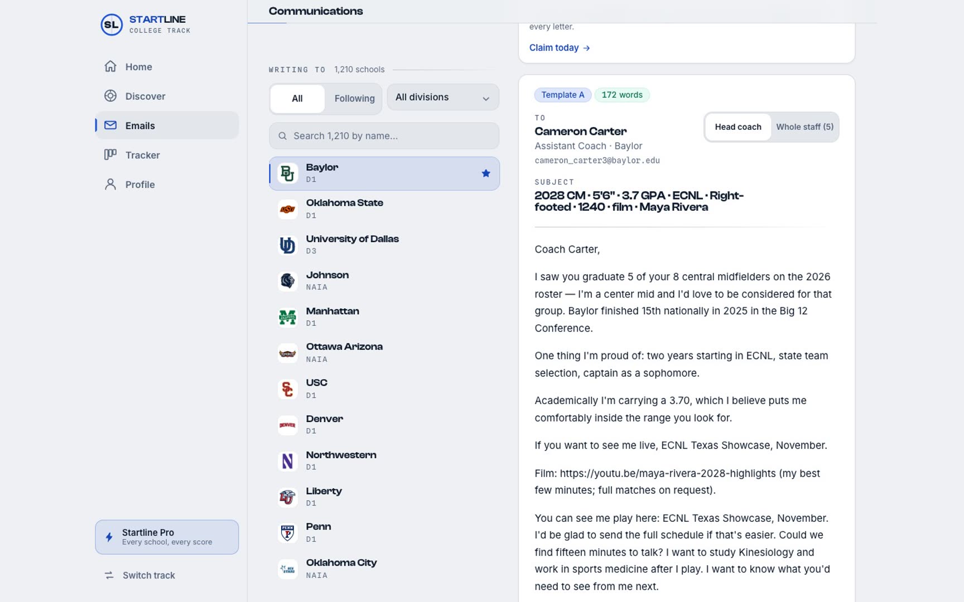Screen dimensions: 964x602
Task: Select USC in the school list
Action: click(384, 389)
